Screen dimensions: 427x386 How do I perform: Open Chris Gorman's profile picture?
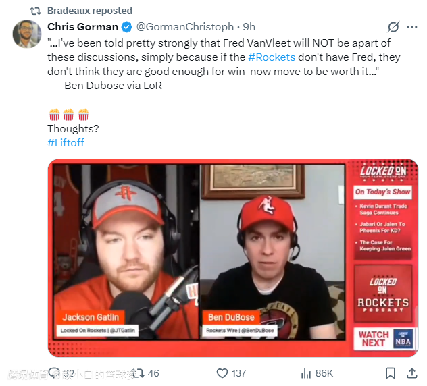point(27,34)
